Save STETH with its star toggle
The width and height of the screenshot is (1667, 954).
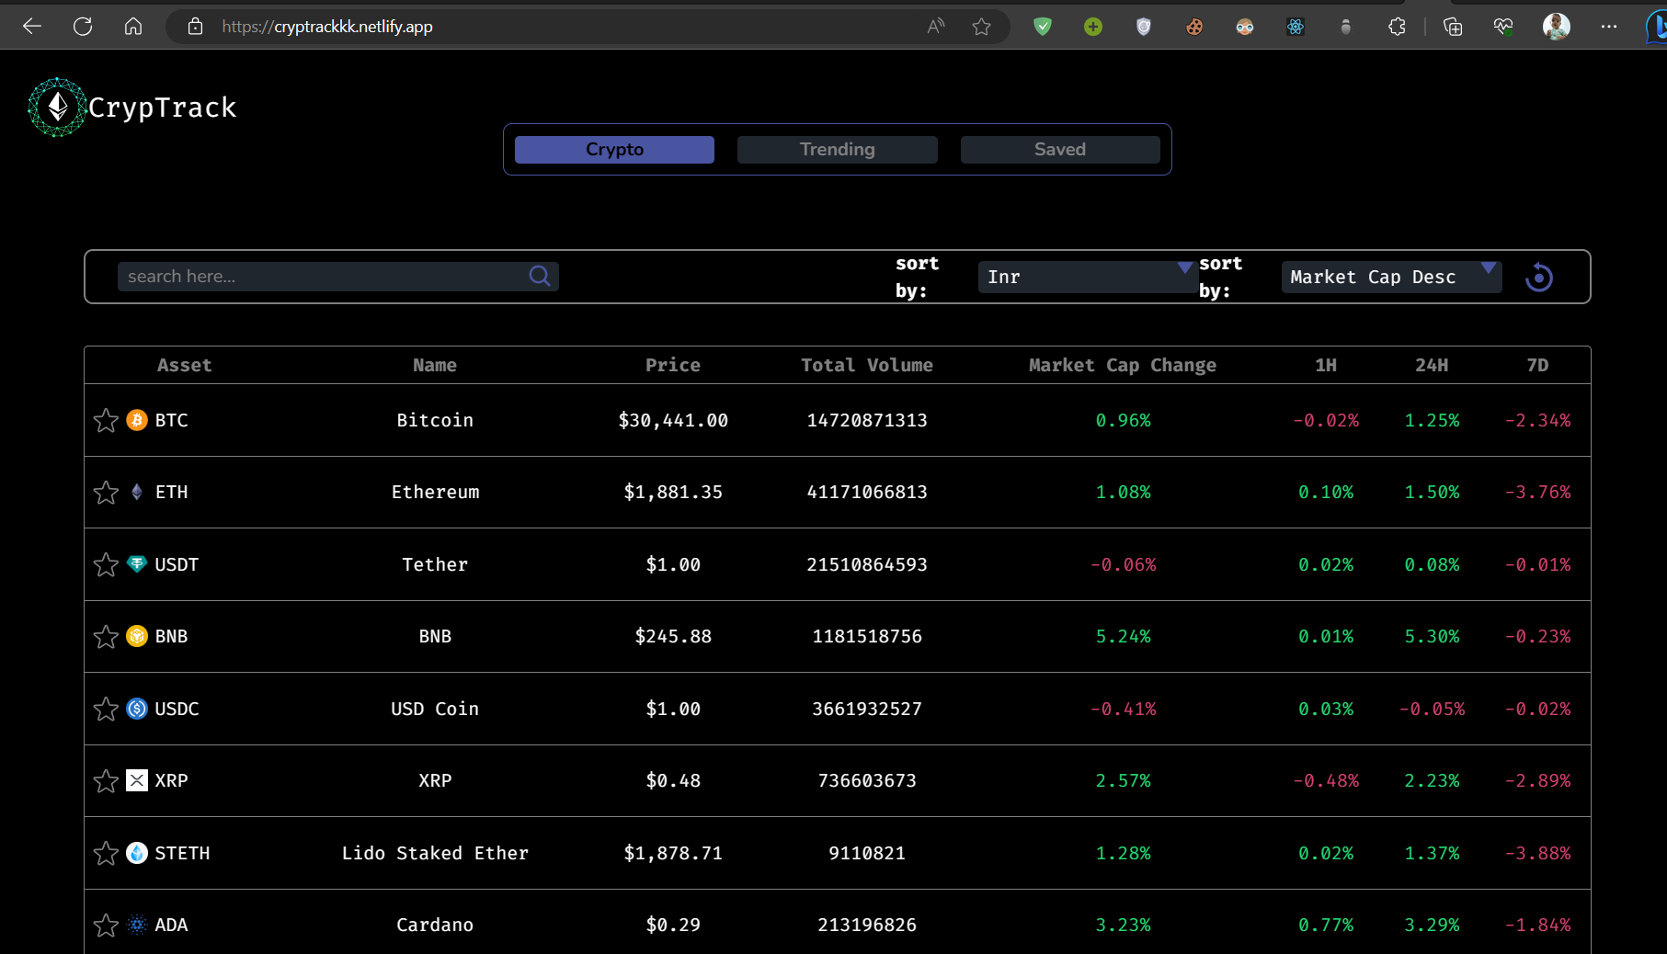click(106, 853)
